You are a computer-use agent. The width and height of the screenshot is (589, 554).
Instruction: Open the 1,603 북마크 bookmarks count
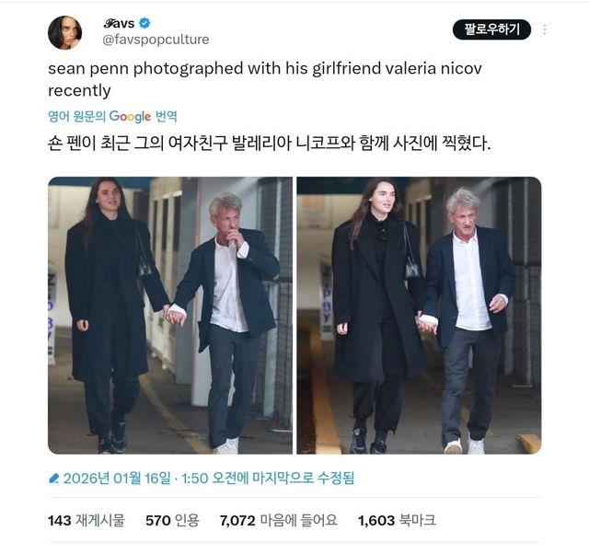pyautogui.click(x=397, y=521)
